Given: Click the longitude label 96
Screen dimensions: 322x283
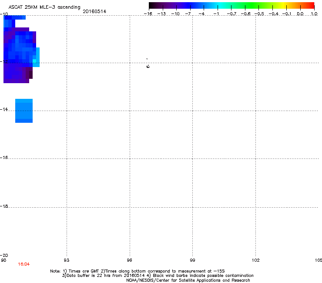Looking at the screenshot, I should [x=129, y=260].
